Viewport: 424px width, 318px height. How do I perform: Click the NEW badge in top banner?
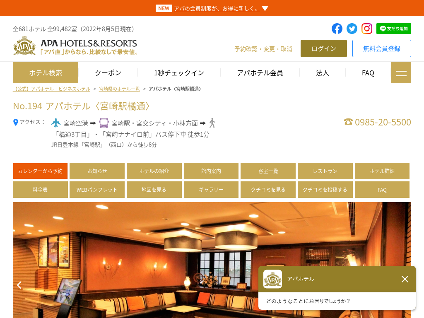coord(164,8)
